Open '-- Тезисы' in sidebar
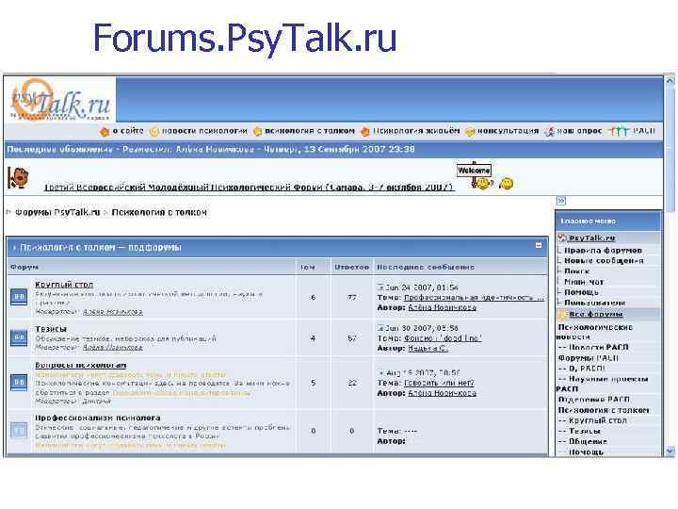 click(579, 431)
